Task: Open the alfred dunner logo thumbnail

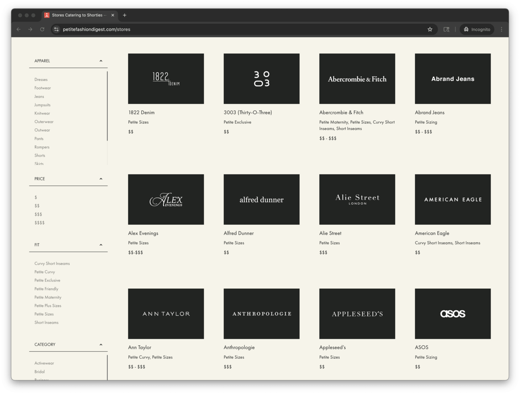Action: [262, 199]
